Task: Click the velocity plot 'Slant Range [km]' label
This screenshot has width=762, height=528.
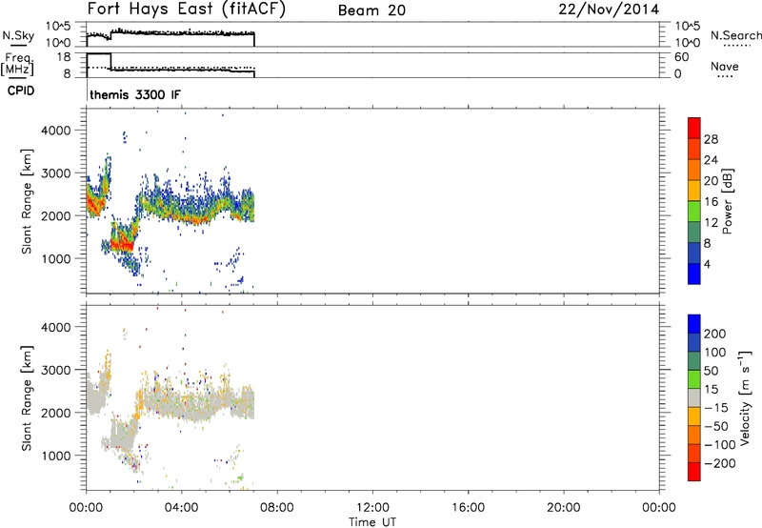Action: pos(27,398)
